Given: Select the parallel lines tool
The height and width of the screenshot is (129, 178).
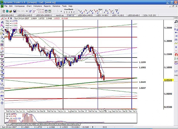Looking at the screenshot, I should pos(2,22).
